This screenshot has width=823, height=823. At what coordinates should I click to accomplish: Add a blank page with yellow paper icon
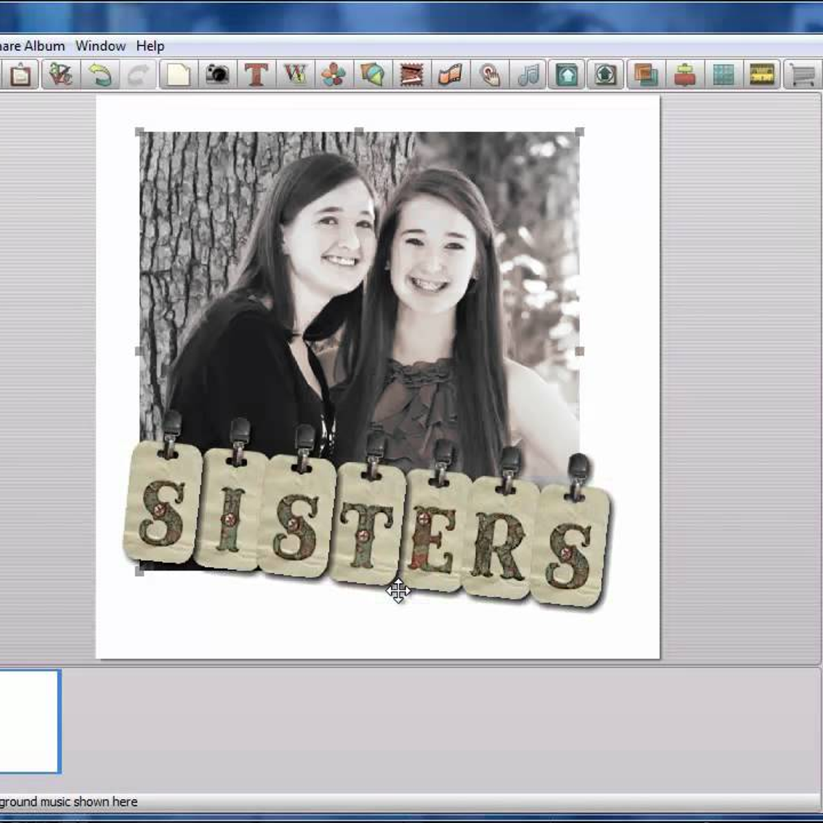coord(178,75)
